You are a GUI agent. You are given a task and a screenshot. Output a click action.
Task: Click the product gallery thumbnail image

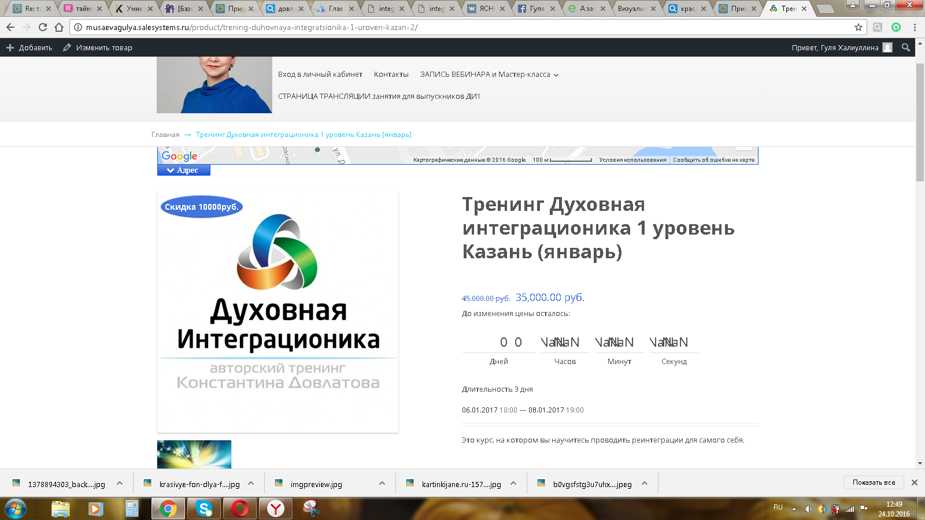click(x=194, y=454)
